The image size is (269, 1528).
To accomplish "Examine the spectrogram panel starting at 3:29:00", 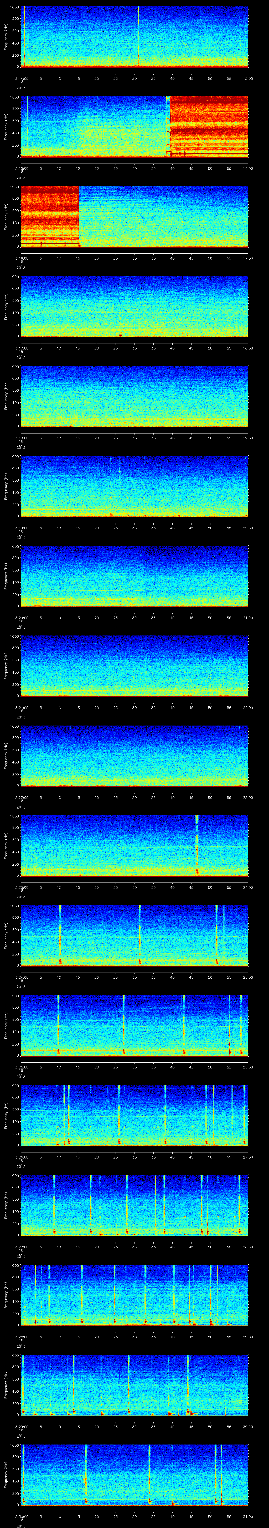I will [x=134, y=1385].
